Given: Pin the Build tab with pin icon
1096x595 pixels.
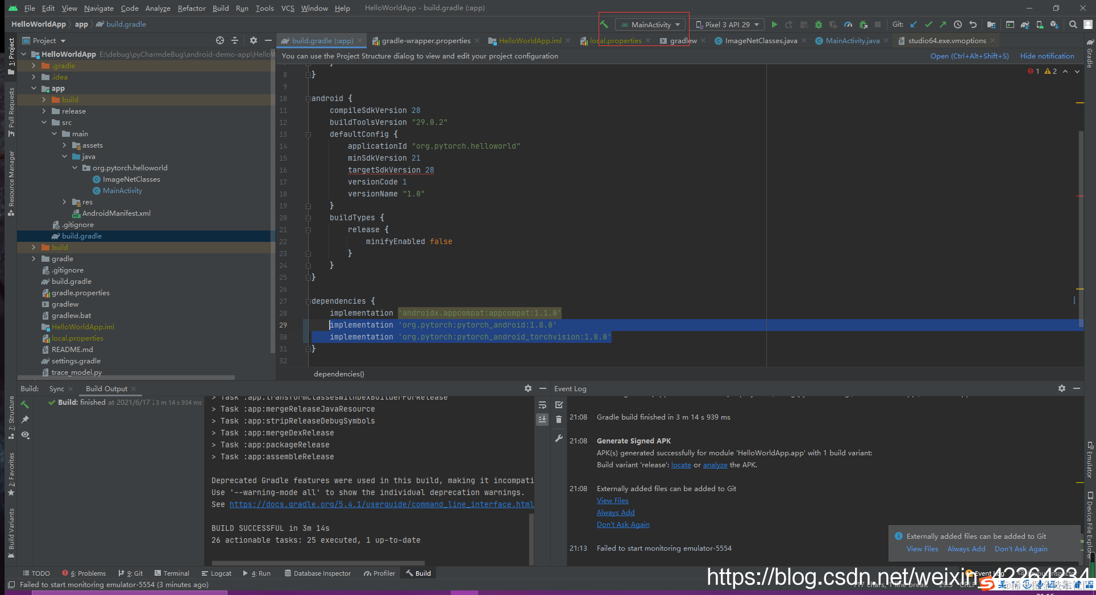Looking at the screenshot, I should point(25,420).
